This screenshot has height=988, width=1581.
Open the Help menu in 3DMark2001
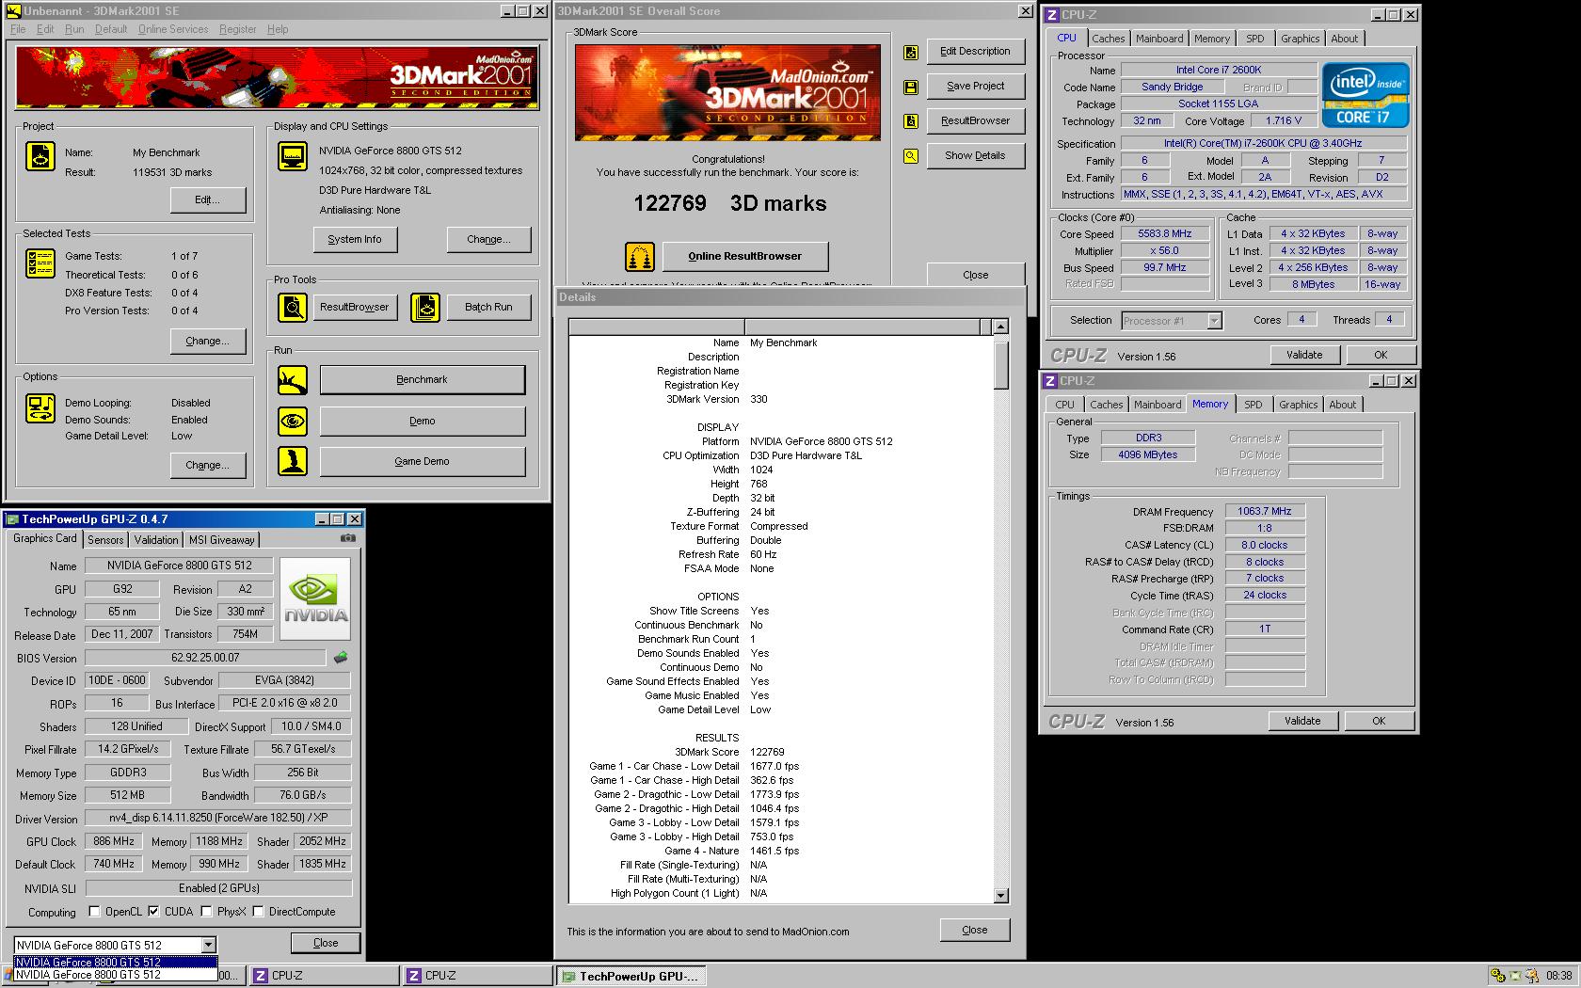point(278,29)
